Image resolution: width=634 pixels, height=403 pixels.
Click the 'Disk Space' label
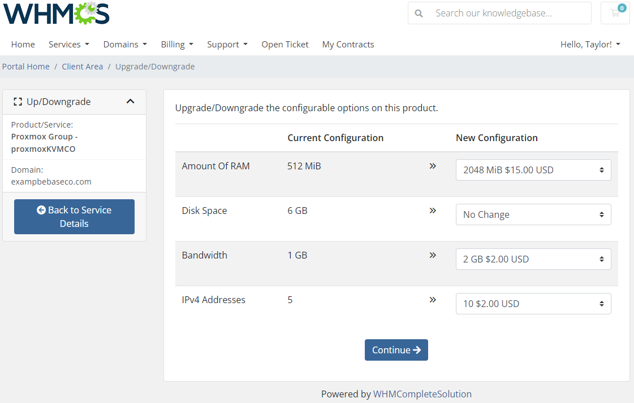204,211
